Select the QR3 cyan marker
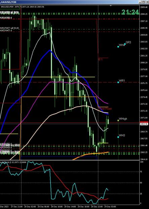This screenshot has width=149, height=209. pos(125,44)
